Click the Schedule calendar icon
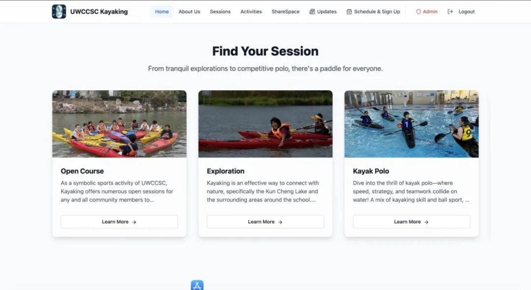Viewport: 531px width, 290px height. coord(349,11)
